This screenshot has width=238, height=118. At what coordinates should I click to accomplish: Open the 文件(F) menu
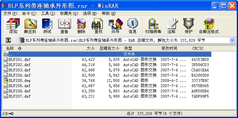click(x=10, y=14)
